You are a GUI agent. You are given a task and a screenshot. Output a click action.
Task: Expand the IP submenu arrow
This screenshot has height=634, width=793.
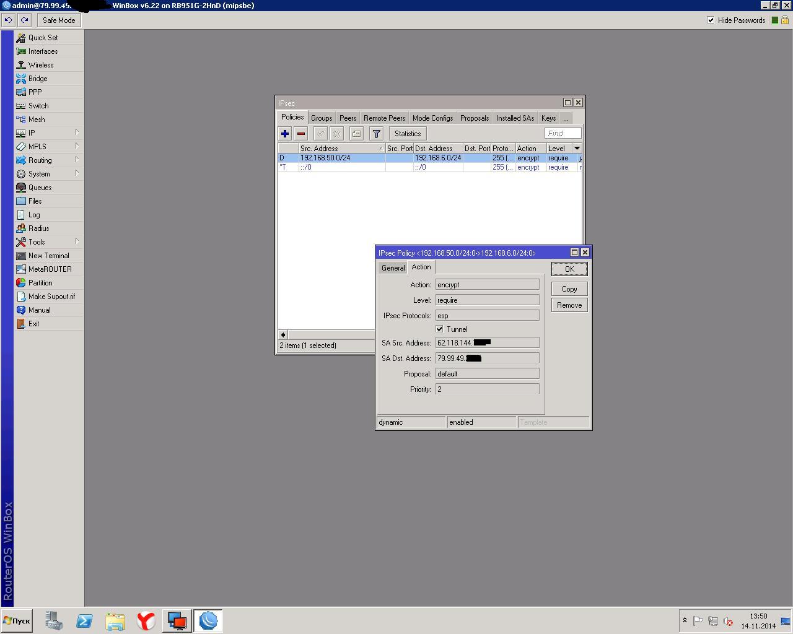77,132
